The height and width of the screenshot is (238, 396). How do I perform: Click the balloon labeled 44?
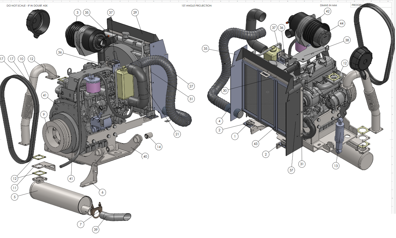(341, 23)
